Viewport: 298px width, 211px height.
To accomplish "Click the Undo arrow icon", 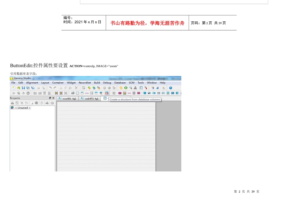I will (50, 88).
